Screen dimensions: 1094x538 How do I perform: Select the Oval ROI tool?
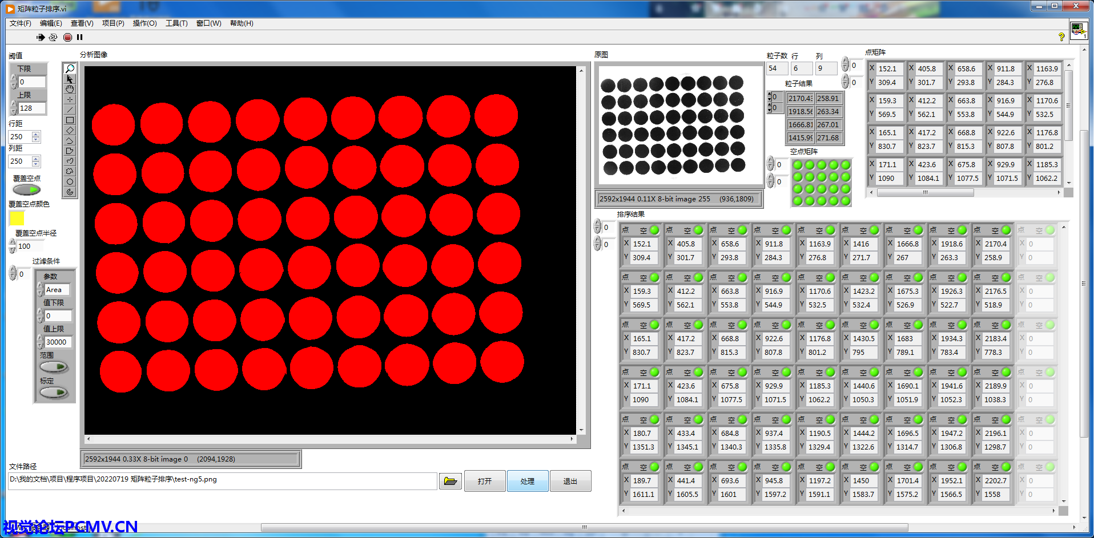coord(70,182)
